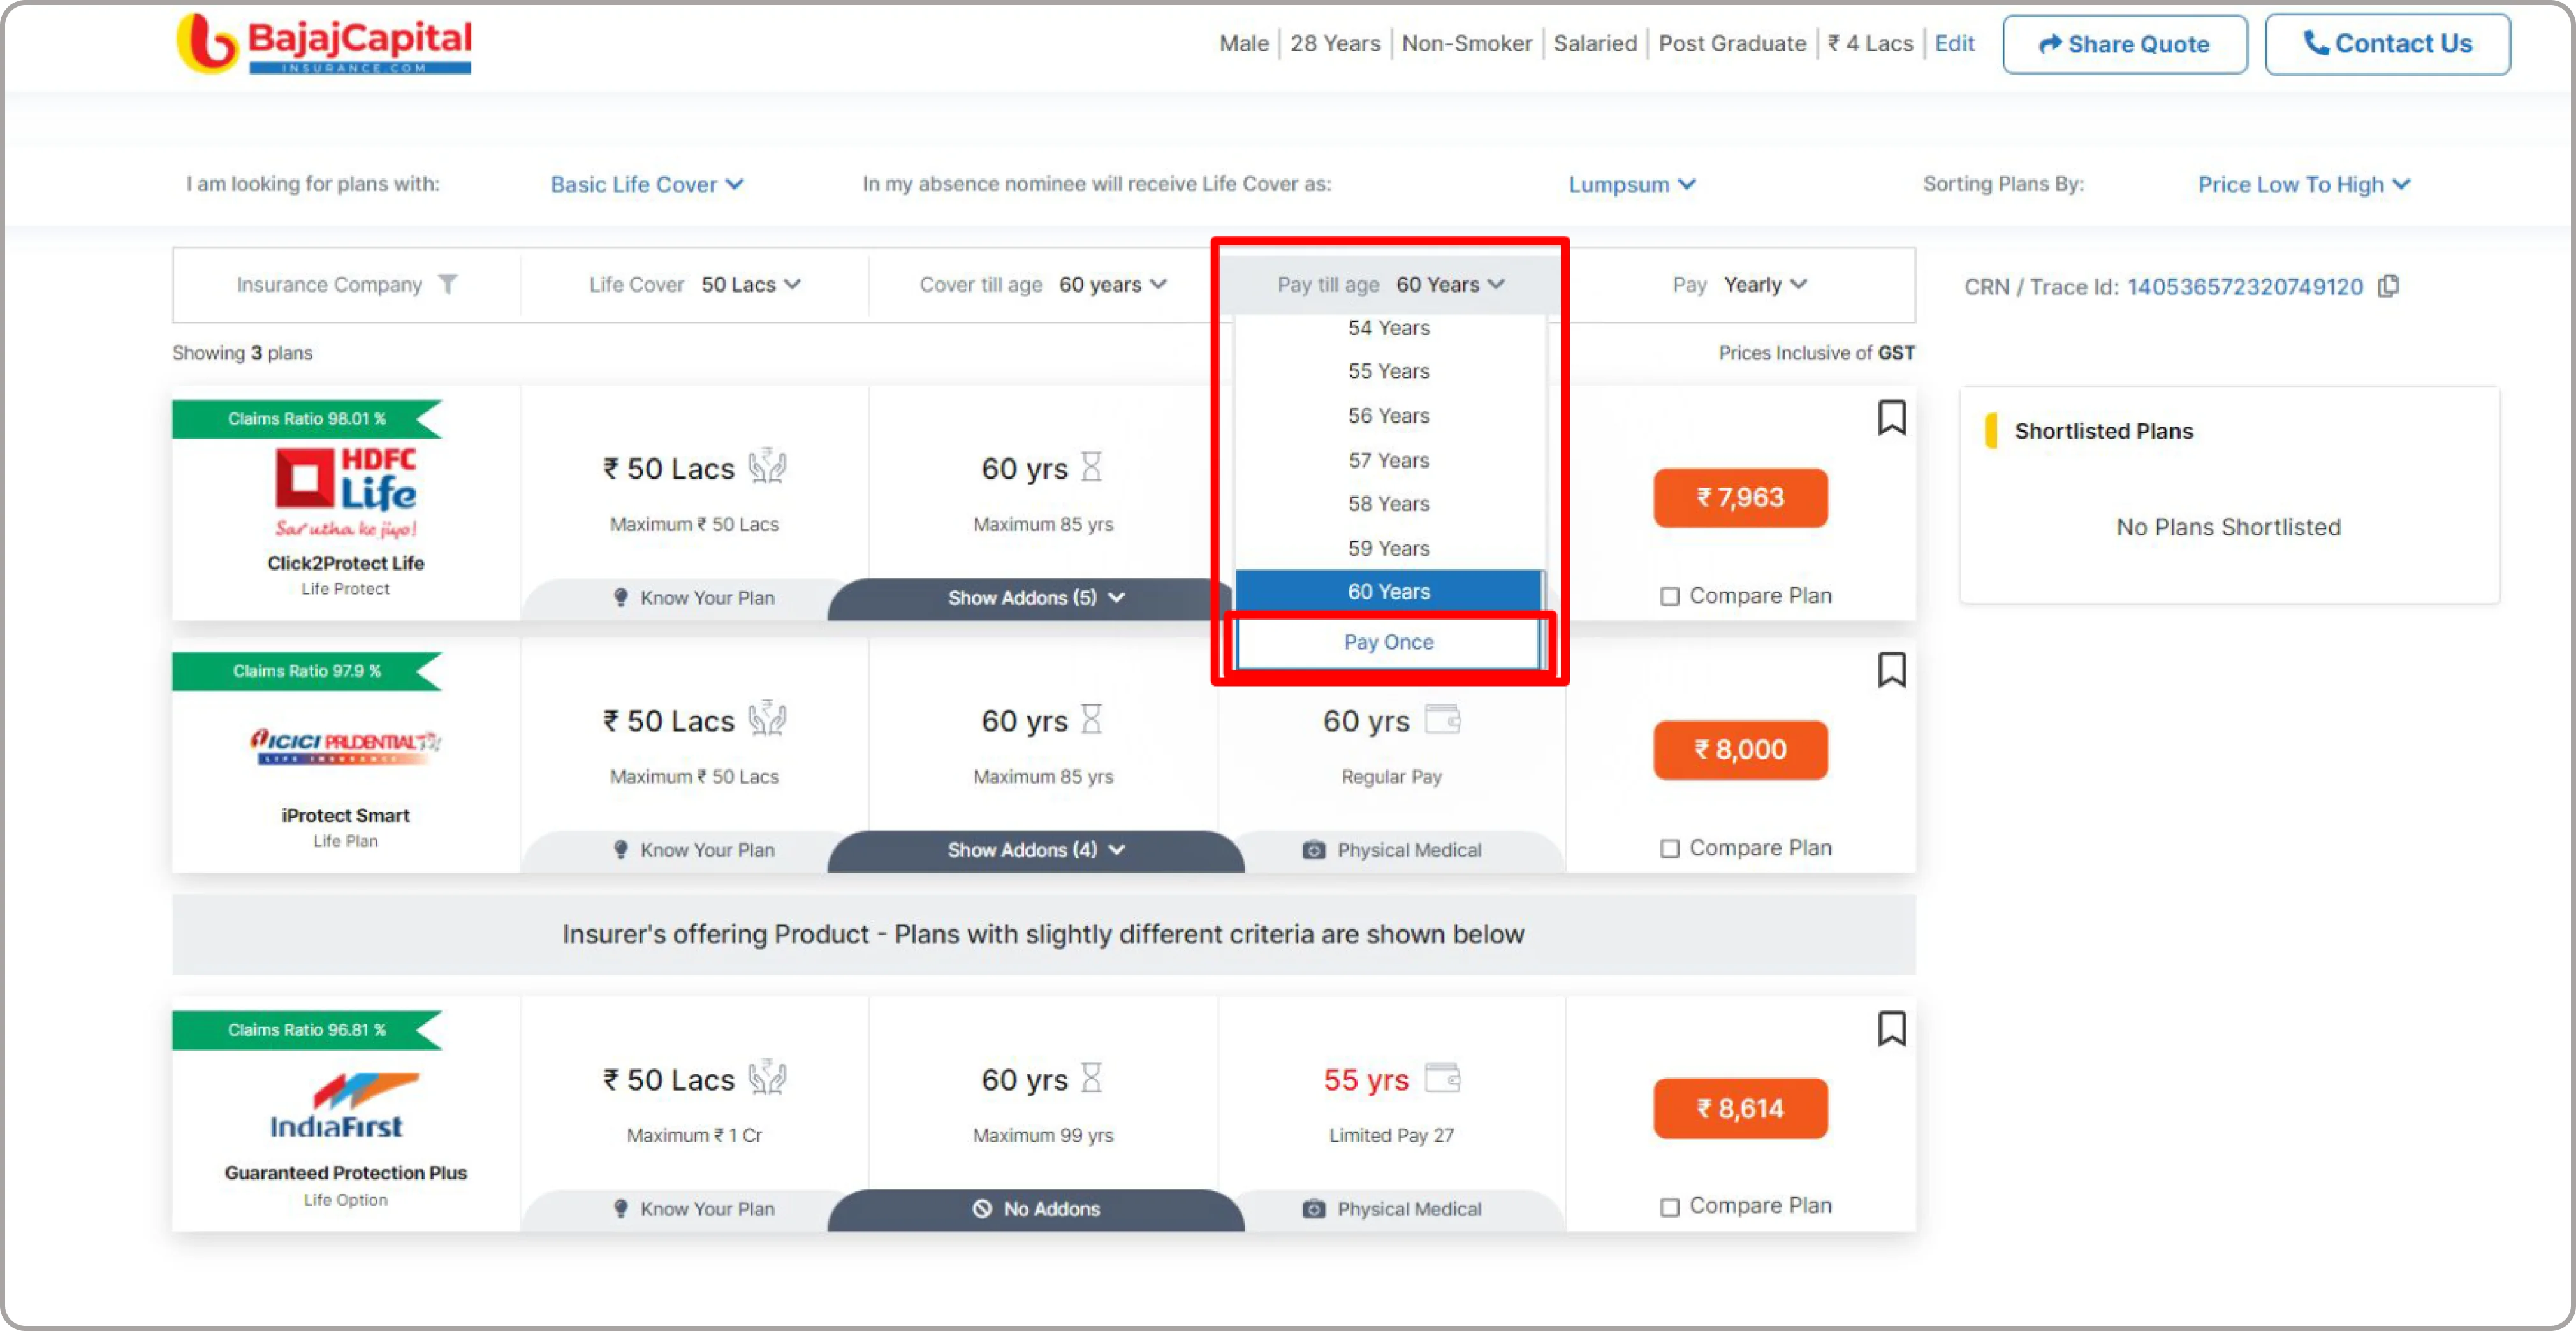
Task: Click hourglass icon next to HDFC 60 yrs
Action: pyautogui.click(x=1091, y=466)
